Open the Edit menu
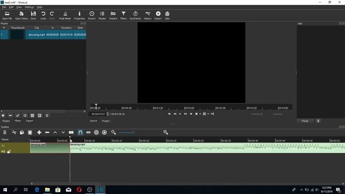The width and height of the screenshot is (345, 194). click(x=11, y=7)
